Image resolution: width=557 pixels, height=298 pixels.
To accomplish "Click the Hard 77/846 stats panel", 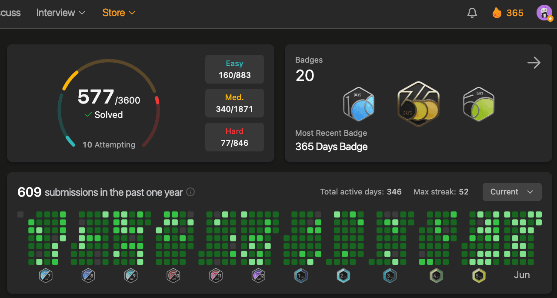I will [234, 137].
